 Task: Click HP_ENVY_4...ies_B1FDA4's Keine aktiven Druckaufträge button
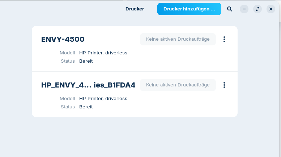[178, 85]
